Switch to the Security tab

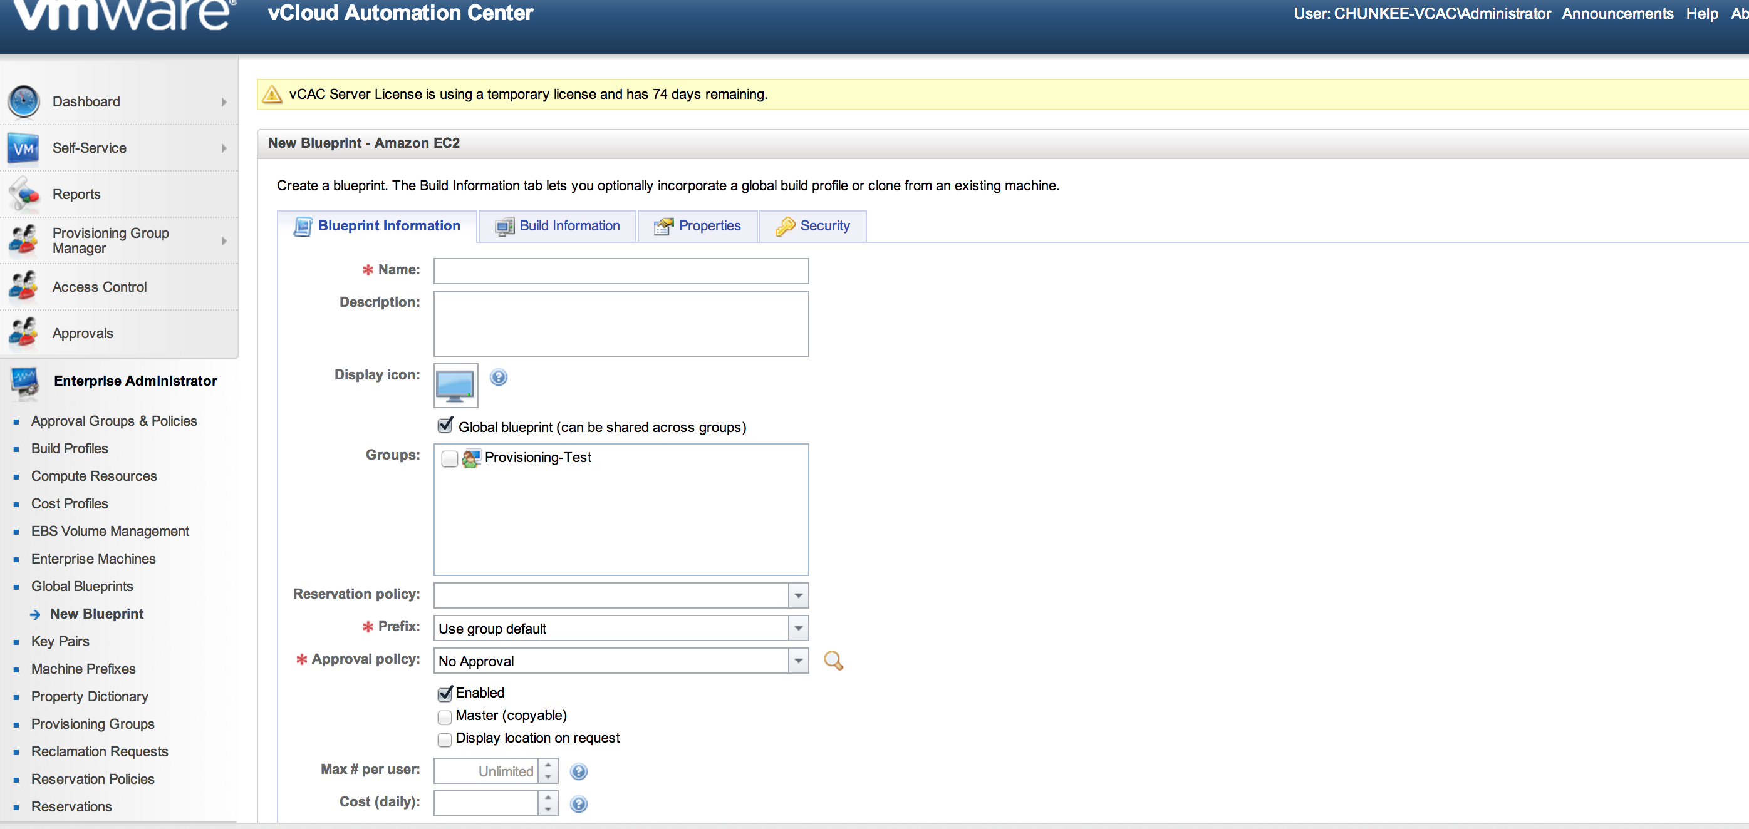pyautogui.click(x=812, y=226)
